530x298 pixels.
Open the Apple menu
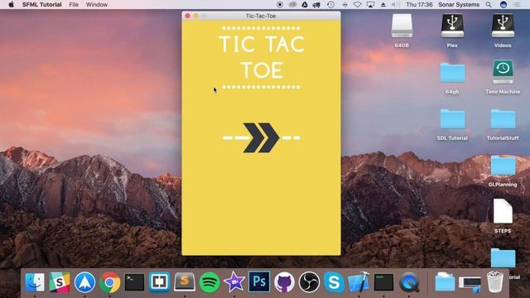coord(11,4)
